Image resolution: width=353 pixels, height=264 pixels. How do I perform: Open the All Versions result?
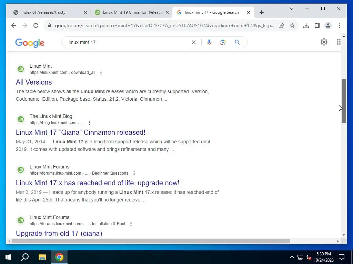(x=34, y=82)
